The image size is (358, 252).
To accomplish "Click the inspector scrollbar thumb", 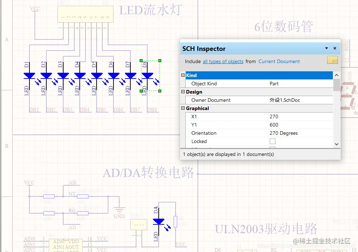I will tap(336, 85).
